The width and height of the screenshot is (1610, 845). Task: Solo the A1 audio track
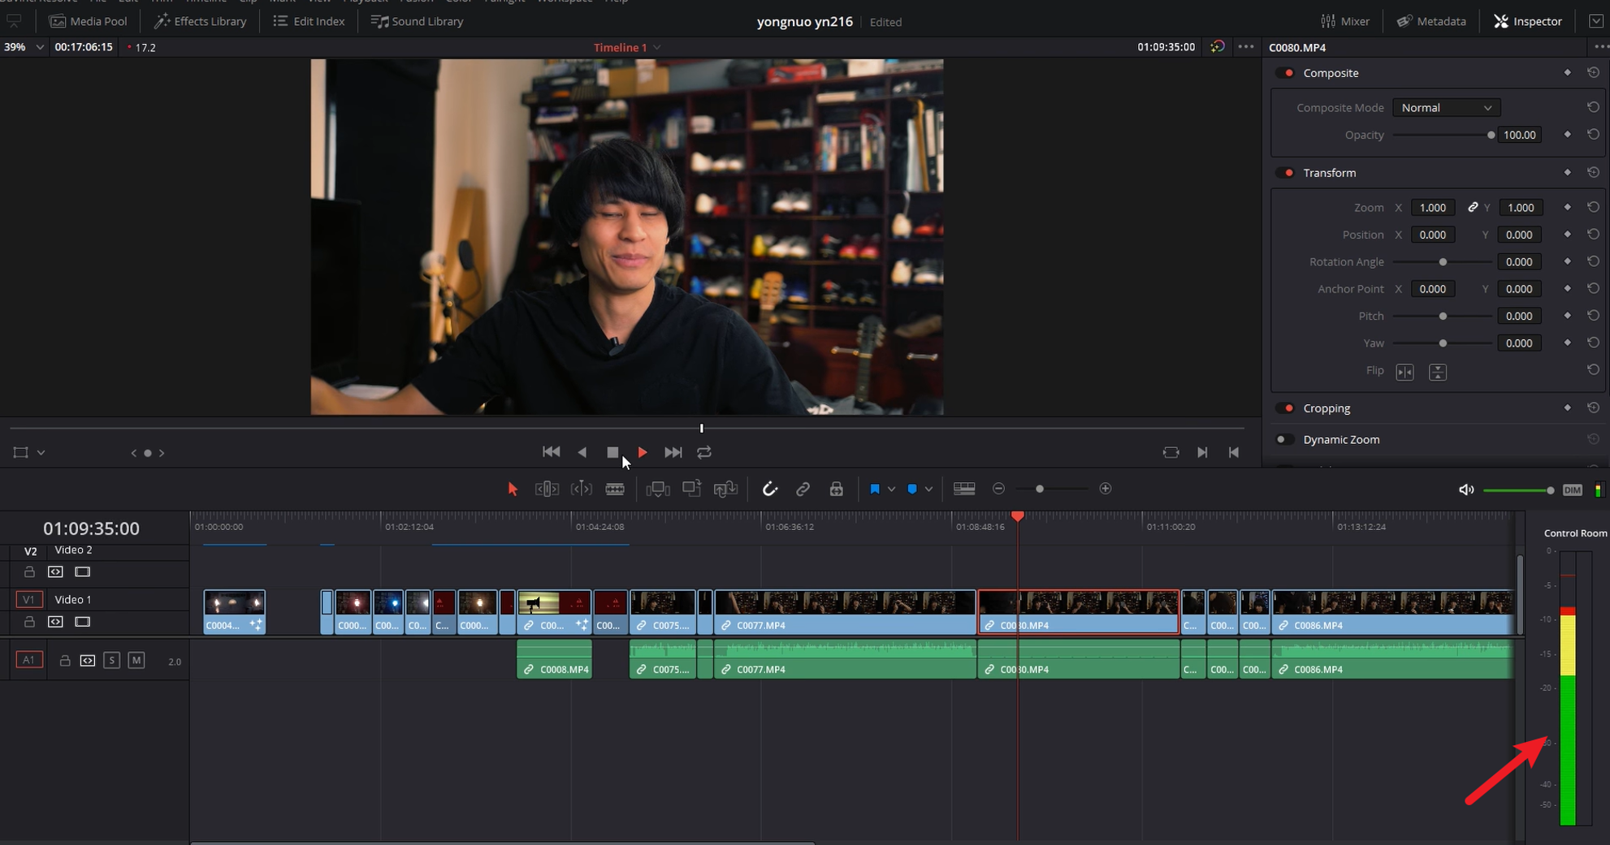click(x=112, y=660)
